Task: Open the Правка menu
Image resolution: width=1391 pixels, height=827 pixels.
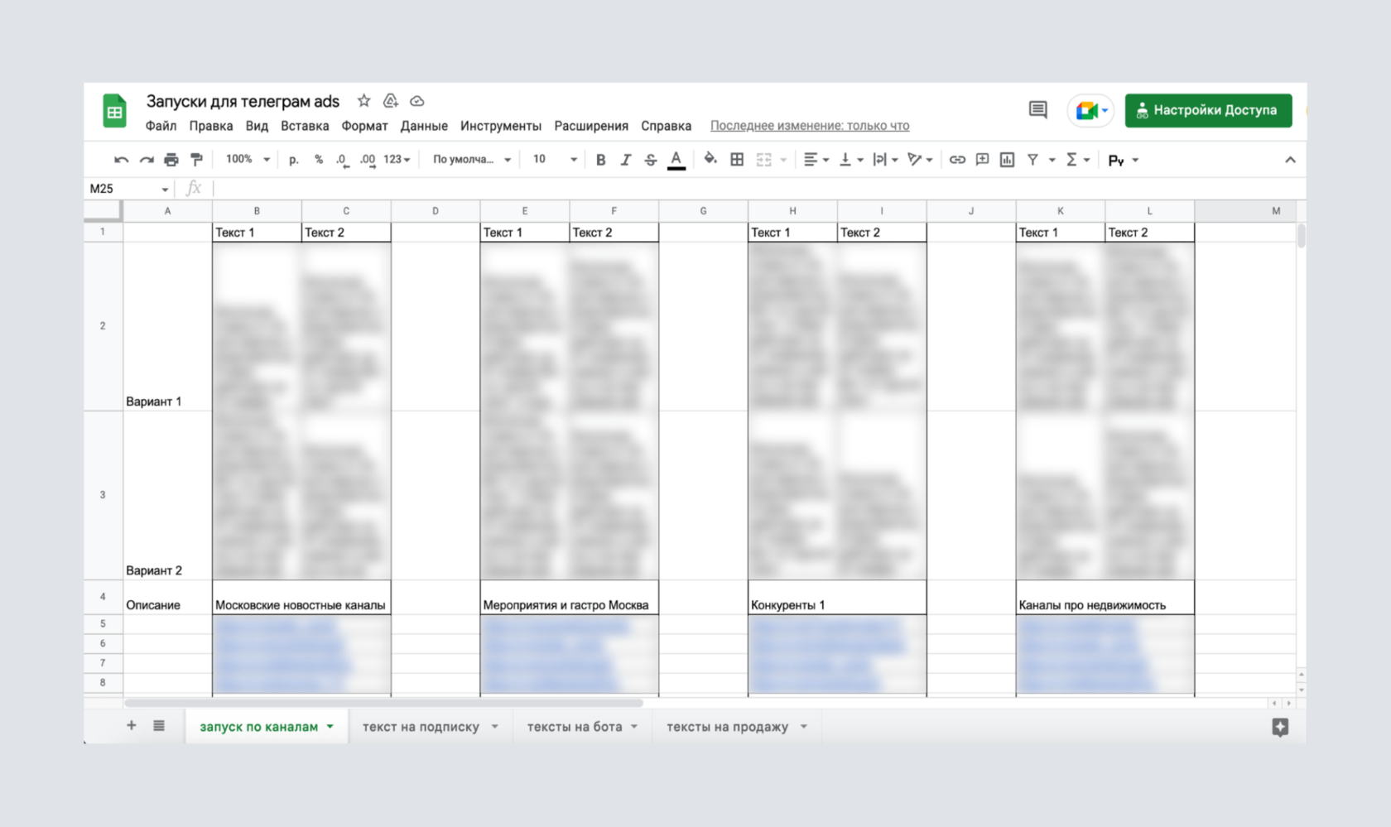Action: click(x=210, y=126)
